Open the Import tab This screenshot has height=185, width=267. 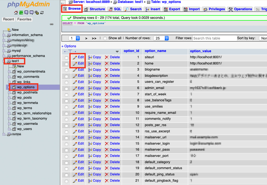point(192,9)
